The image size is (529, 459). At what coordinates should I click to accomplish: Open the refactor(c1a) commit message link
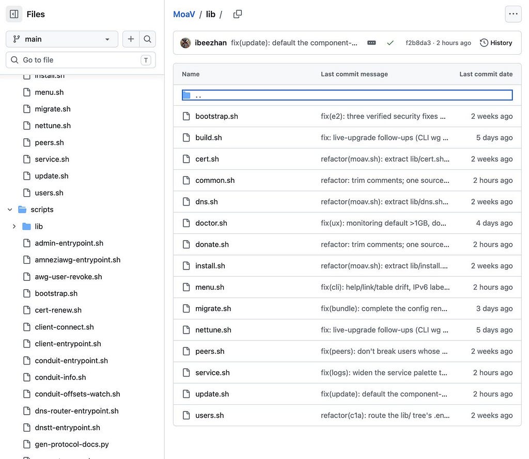(385, 416)
